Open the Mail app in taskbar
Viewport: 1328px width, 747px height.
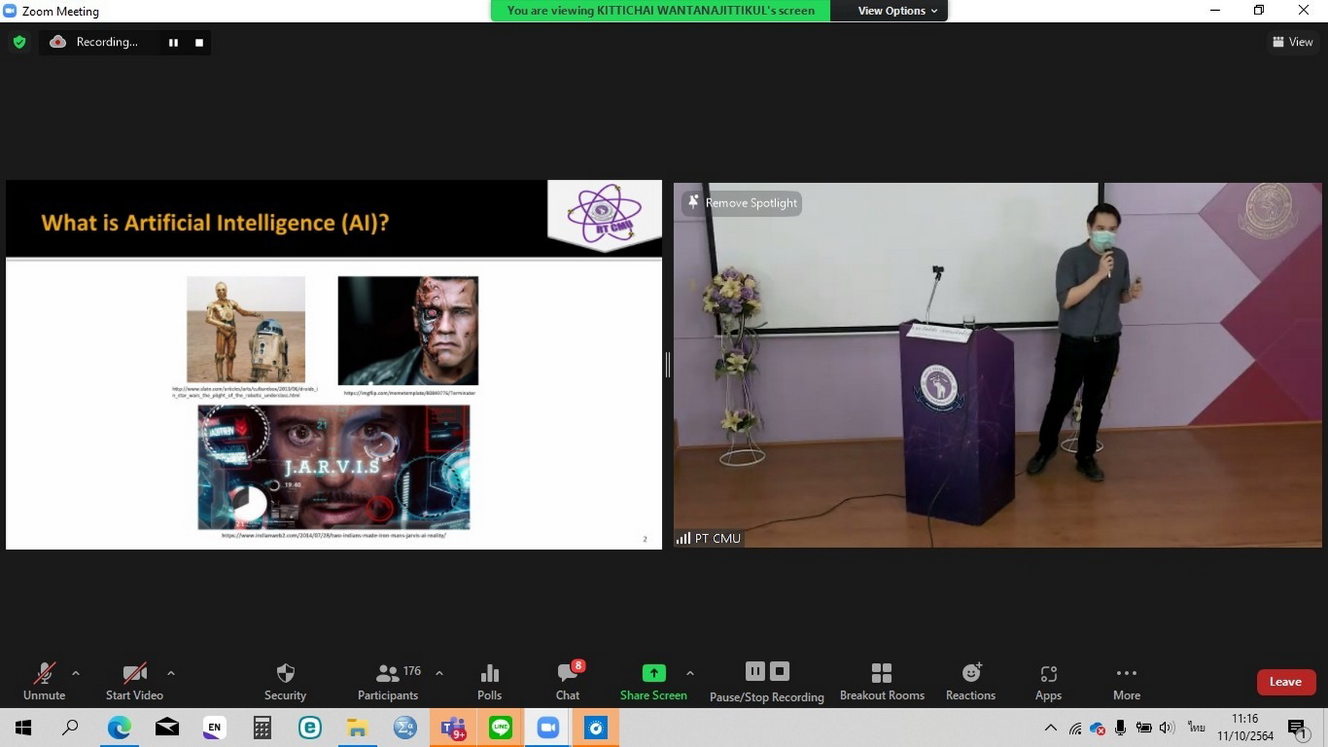point(167,728)
